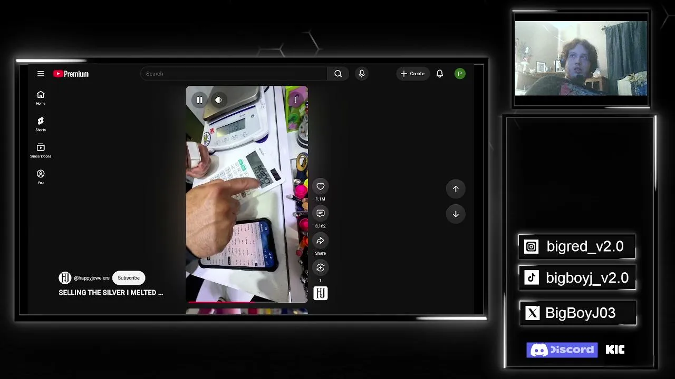675x379 pixels.
Task: Seek on the Short's red progress bar
Action: tap(247, 302)
